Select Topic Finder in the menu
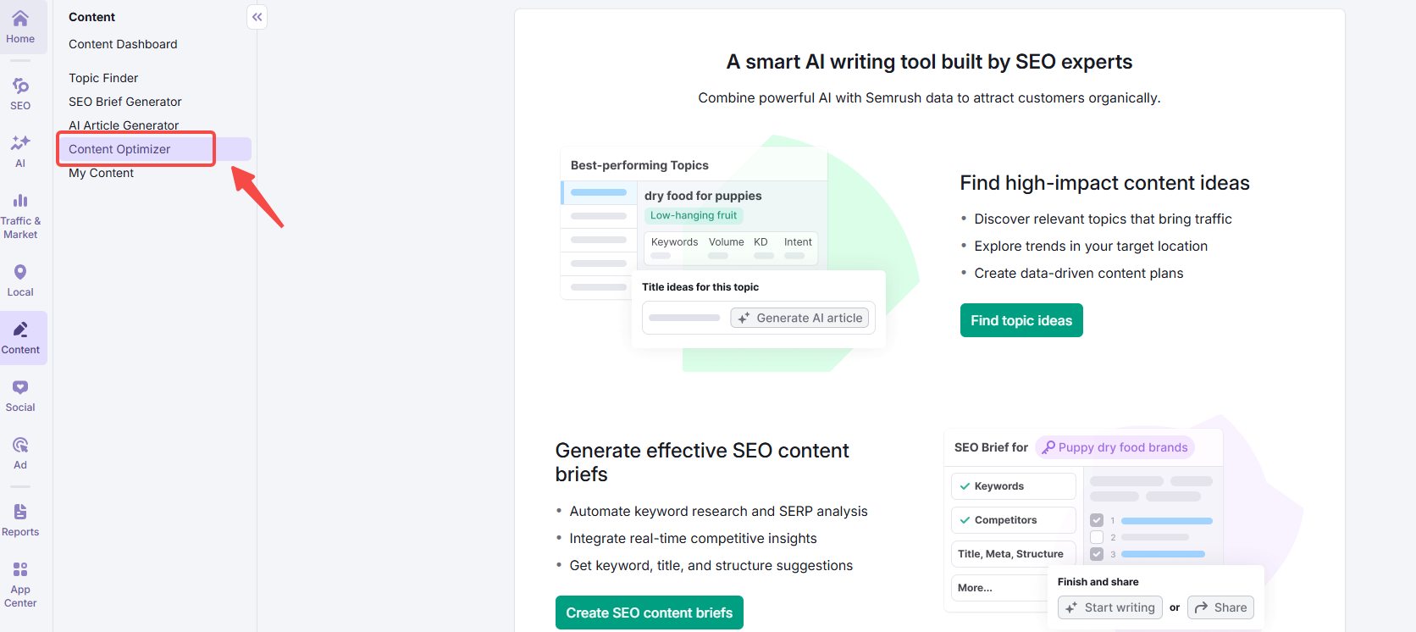The height and width of the screenshot is (632, 1416). click(103, 78)
